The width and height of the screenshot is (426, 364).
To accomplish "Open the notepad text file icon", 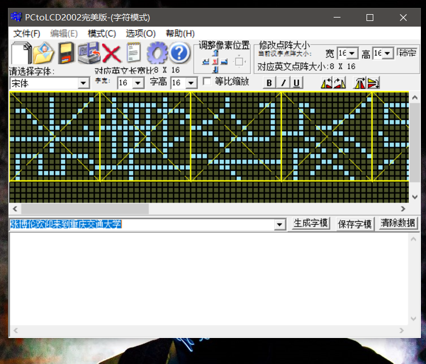I will click(x=133, y=53).
